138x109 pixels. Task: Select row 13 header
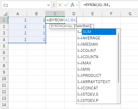point(4,98)
